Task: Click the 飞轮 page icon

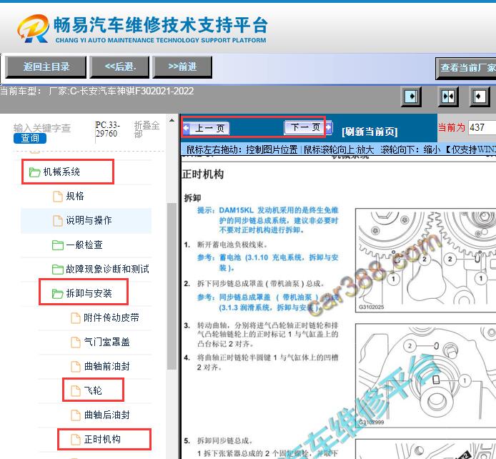Action: click(x=76, y=391)
